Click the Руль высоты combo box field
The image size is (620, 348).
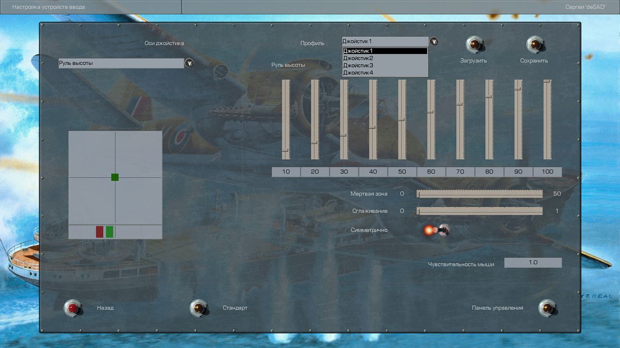[x=121, y=63]
